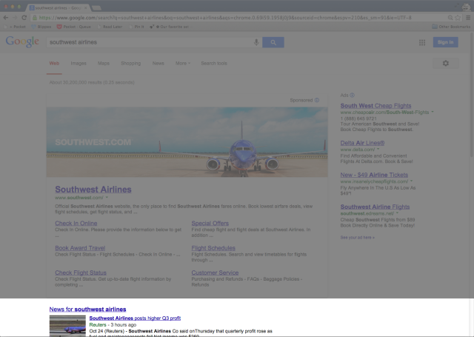Click the + Pocket bookmarklet
Image resolution: width=474 pixels, height=337 pixels.
coord(15,27)
